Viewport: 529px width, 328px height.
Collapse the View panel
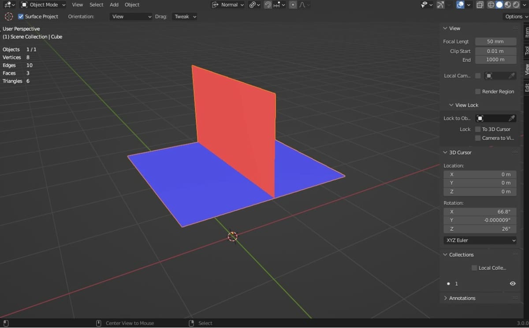(445, 28)
